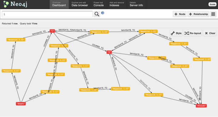218x117 pixels.
Task: Open the Guide button
Action: click(x=213, y=4)
